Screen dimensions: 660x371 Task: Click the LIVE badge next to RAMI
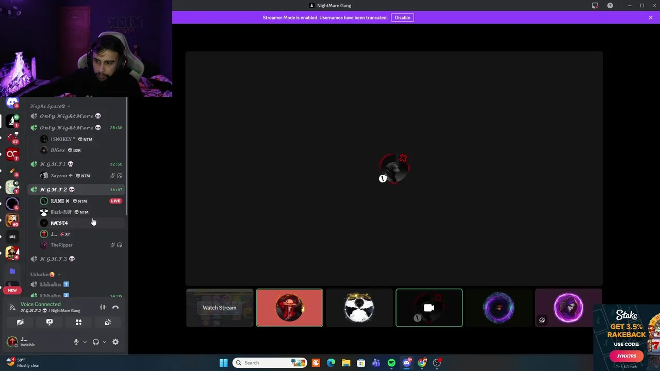tap(115, 201)
